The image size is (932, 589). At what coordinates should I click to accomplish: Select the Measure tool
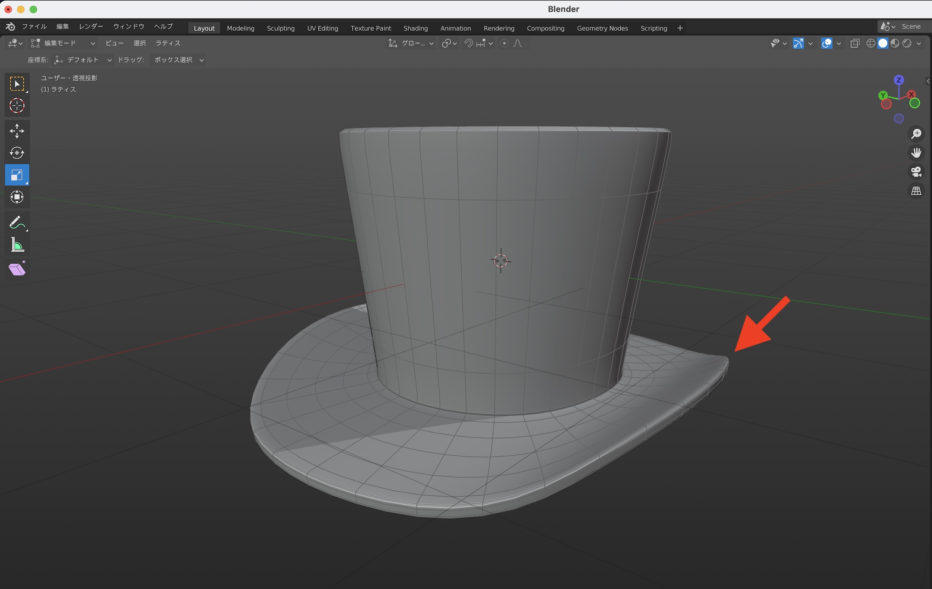coord(17,245)
